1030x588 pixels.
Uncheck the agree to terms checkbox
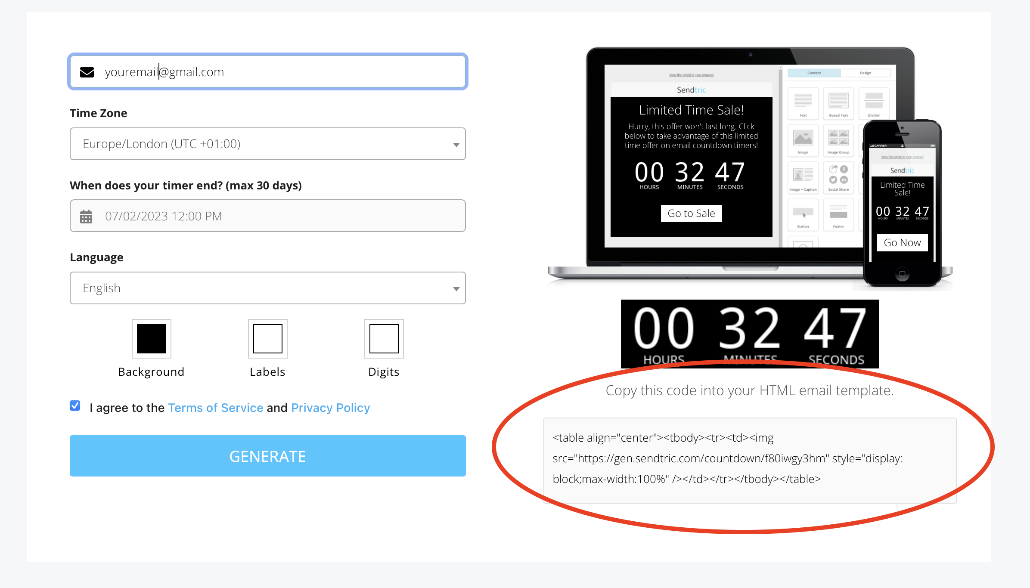click(75, 405)
